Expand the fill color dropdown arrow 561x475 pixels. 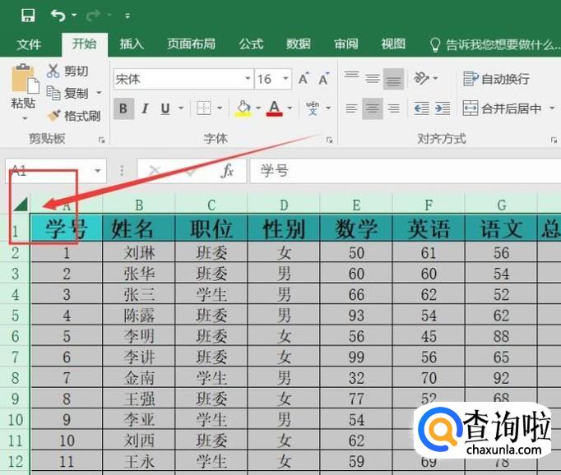tap(258, 108)
